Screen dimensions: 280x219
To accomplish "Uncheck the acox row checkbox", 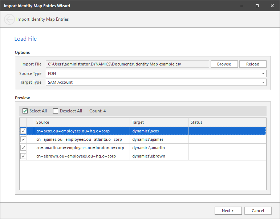I will pos(23,131).
